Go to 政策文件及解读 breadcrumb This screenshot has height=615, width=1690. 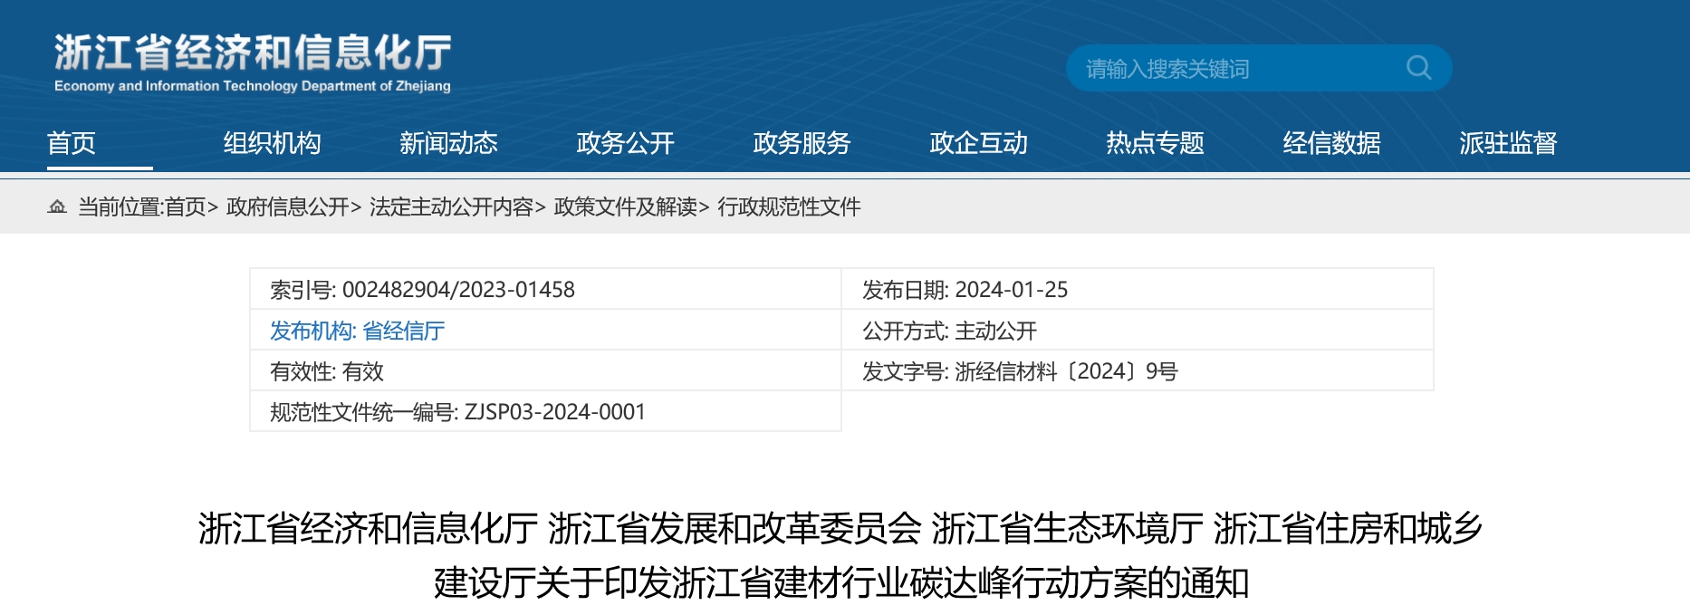click(626, 207)
